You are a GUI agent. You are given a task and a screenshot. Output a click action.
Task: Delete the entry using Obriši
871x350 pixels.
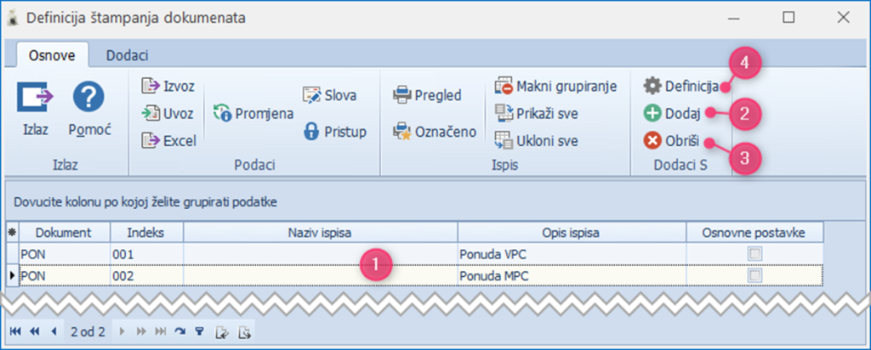click(674, 140)
